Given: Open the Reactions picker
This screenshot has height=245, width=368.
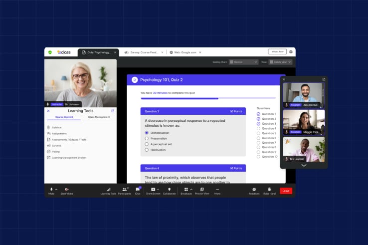Looking at the screenshot, I should (x=254, y=190).
